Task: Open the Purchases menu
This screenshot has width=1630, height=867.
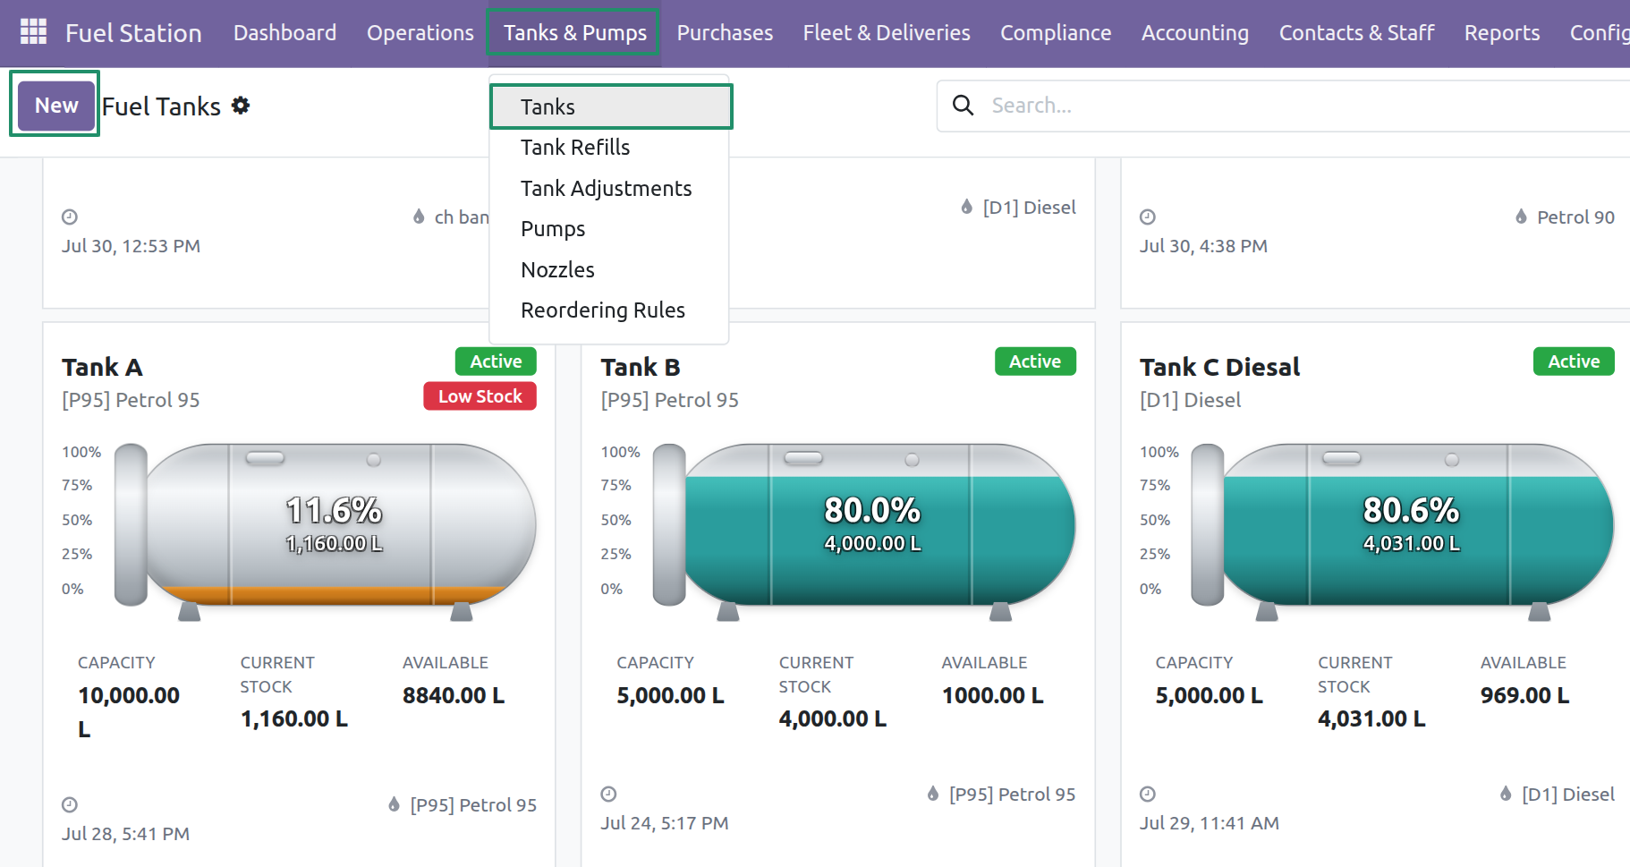Action: 725,33
